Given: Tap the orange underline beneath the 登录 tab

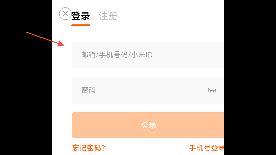Looking at the screenshot, I should pyautogui.click(x=81, y=25).
